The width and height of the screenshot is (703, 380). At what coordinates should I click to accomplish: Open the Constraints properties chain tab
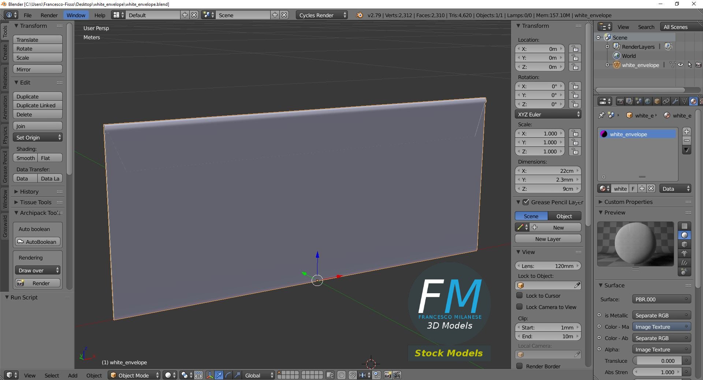click(x=666, y=101)
